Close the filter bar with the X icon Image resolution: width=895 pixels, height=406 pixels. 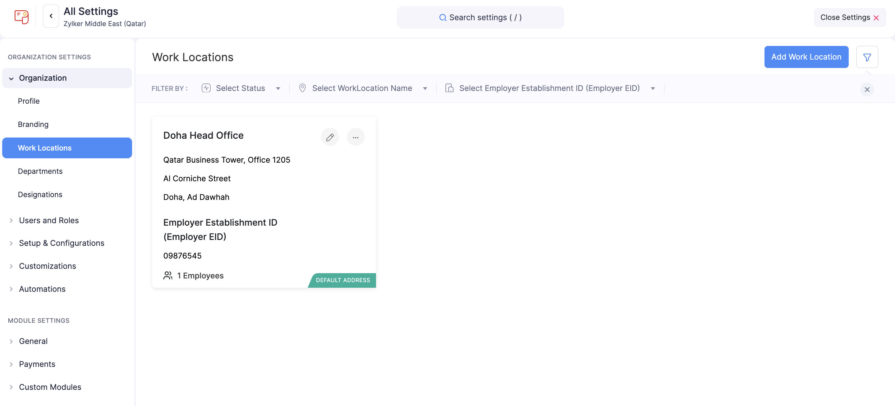pos(867,89)
